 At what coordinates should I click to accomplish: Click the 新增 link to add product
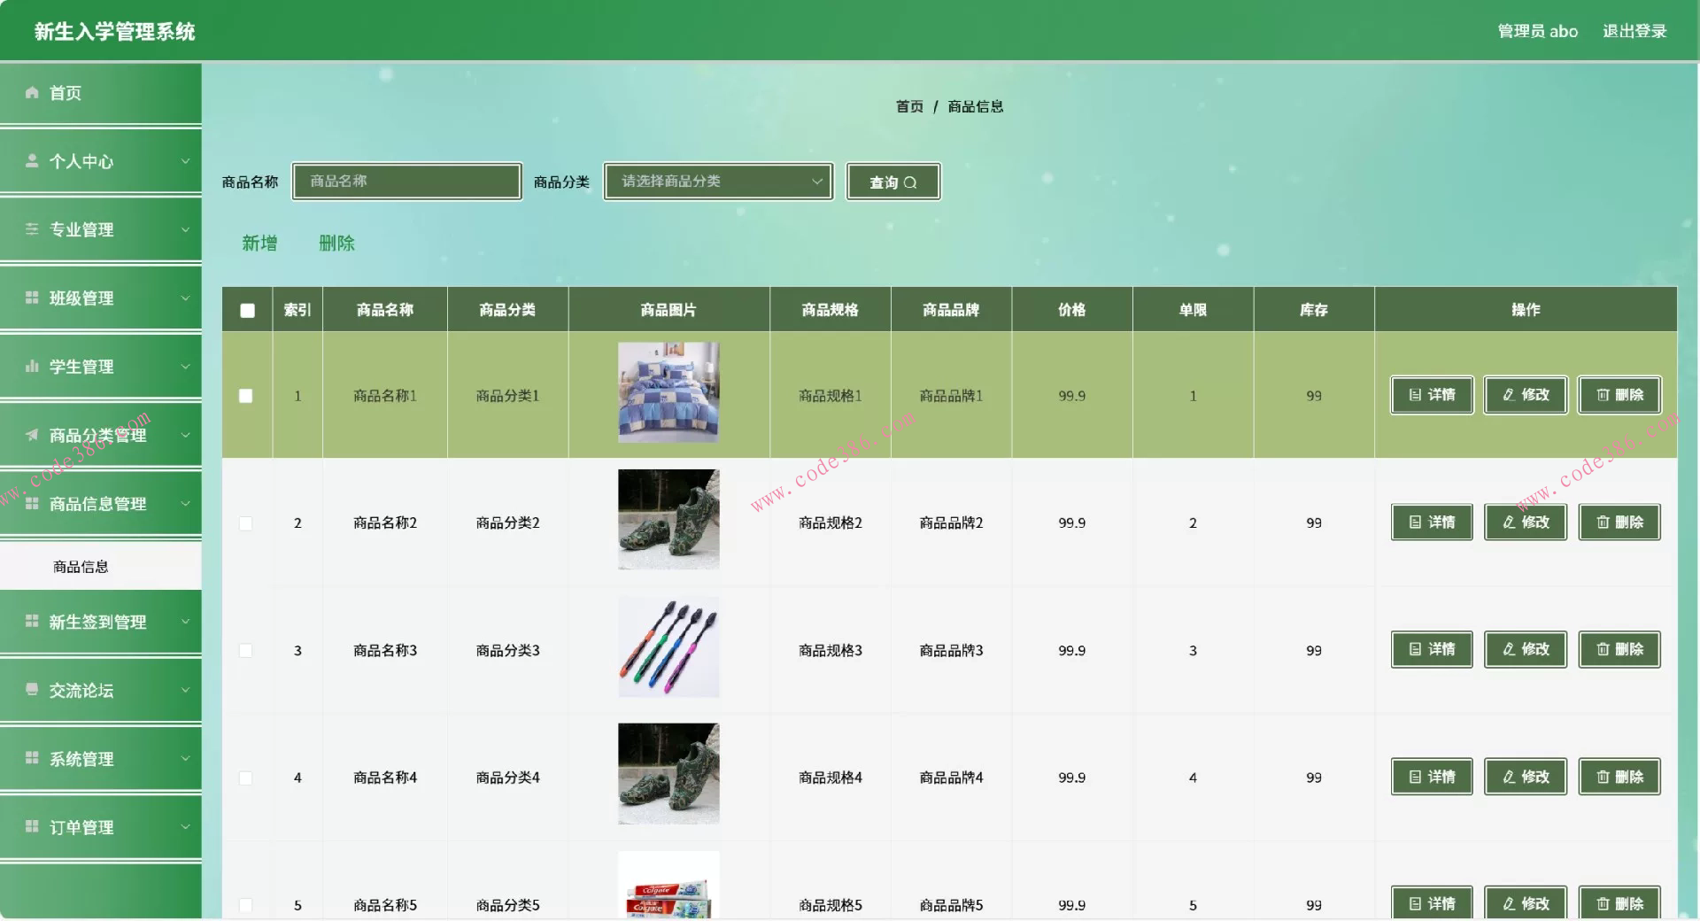tap(259, 244)
